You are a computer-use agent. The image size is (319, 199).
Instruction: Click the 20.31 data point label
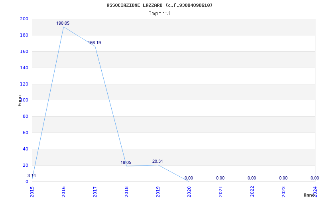coord(158,162)
